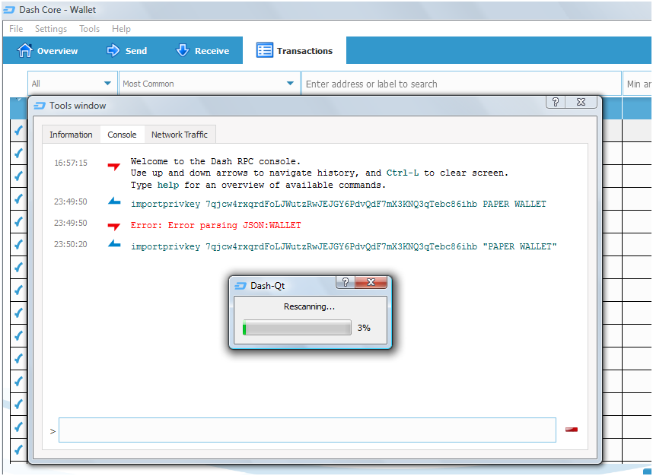Switch to the Information tab
Screen dimensions: 653x476
[x=72, y=135]
